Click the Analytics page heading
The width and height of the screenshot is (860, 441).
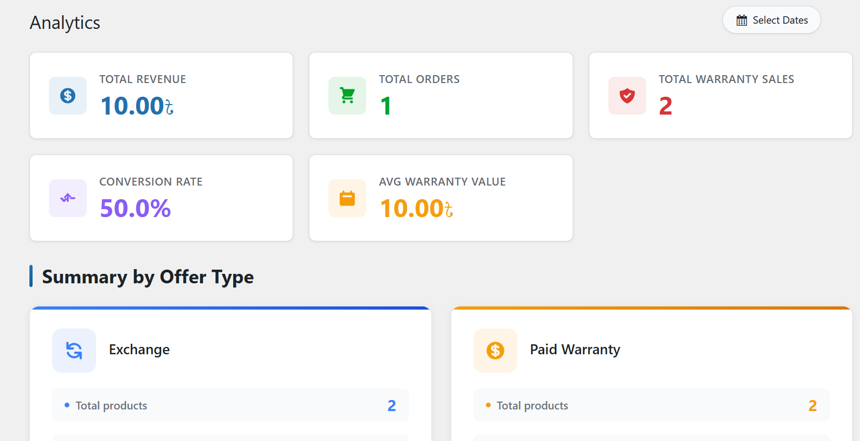[x=65, y=23]
